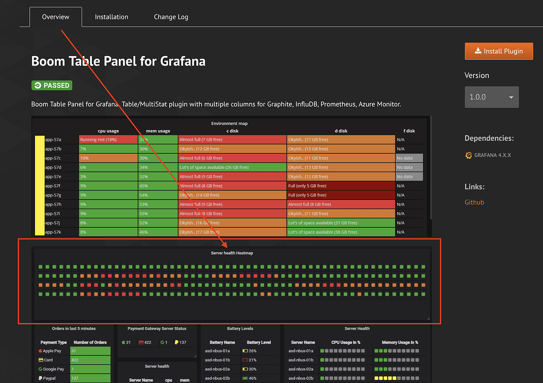
Task: Click the red card icon beside 422 in Gateway Status
Action: point(141,342)
